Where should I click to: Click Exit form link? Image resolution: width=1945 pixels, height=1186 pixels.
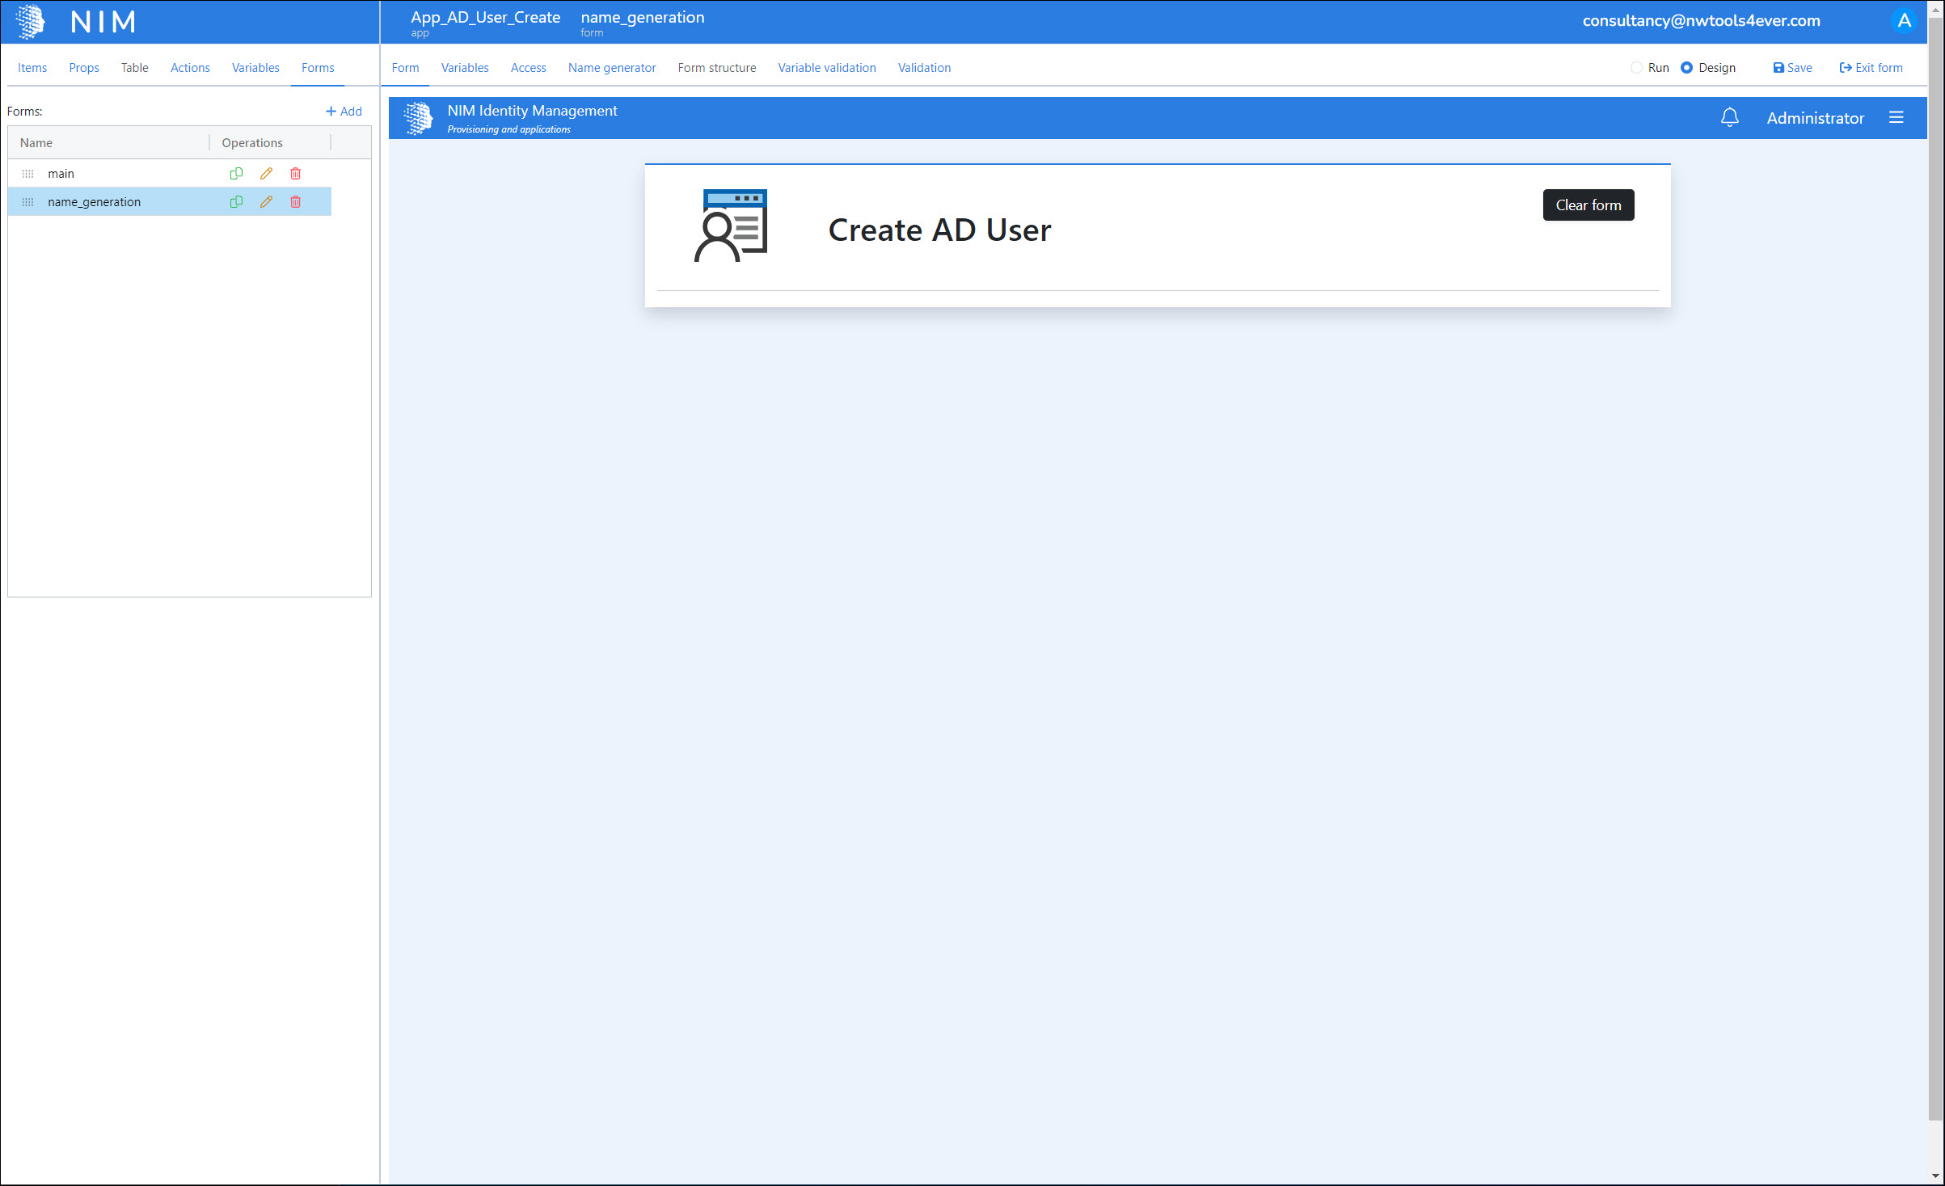click(1871, 68)
